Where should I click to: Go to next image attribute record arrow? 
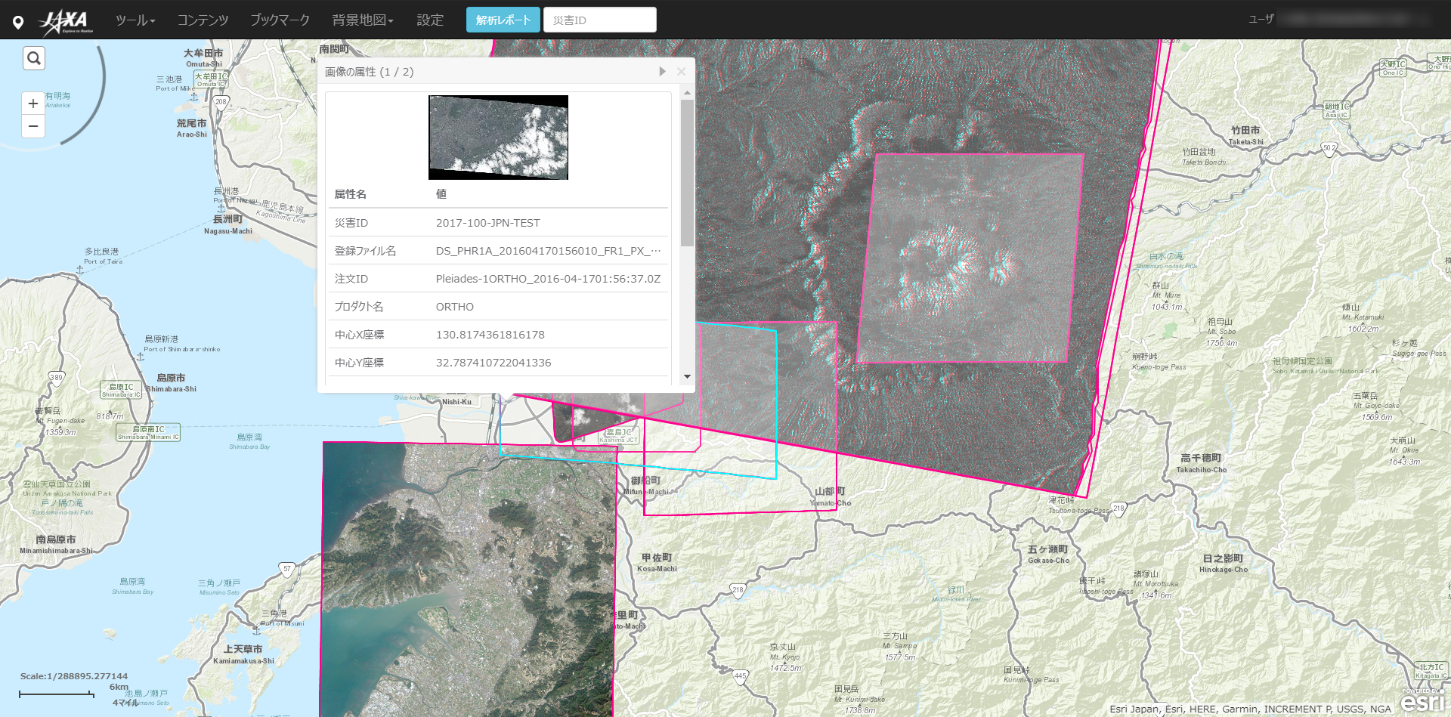[662, 72]
